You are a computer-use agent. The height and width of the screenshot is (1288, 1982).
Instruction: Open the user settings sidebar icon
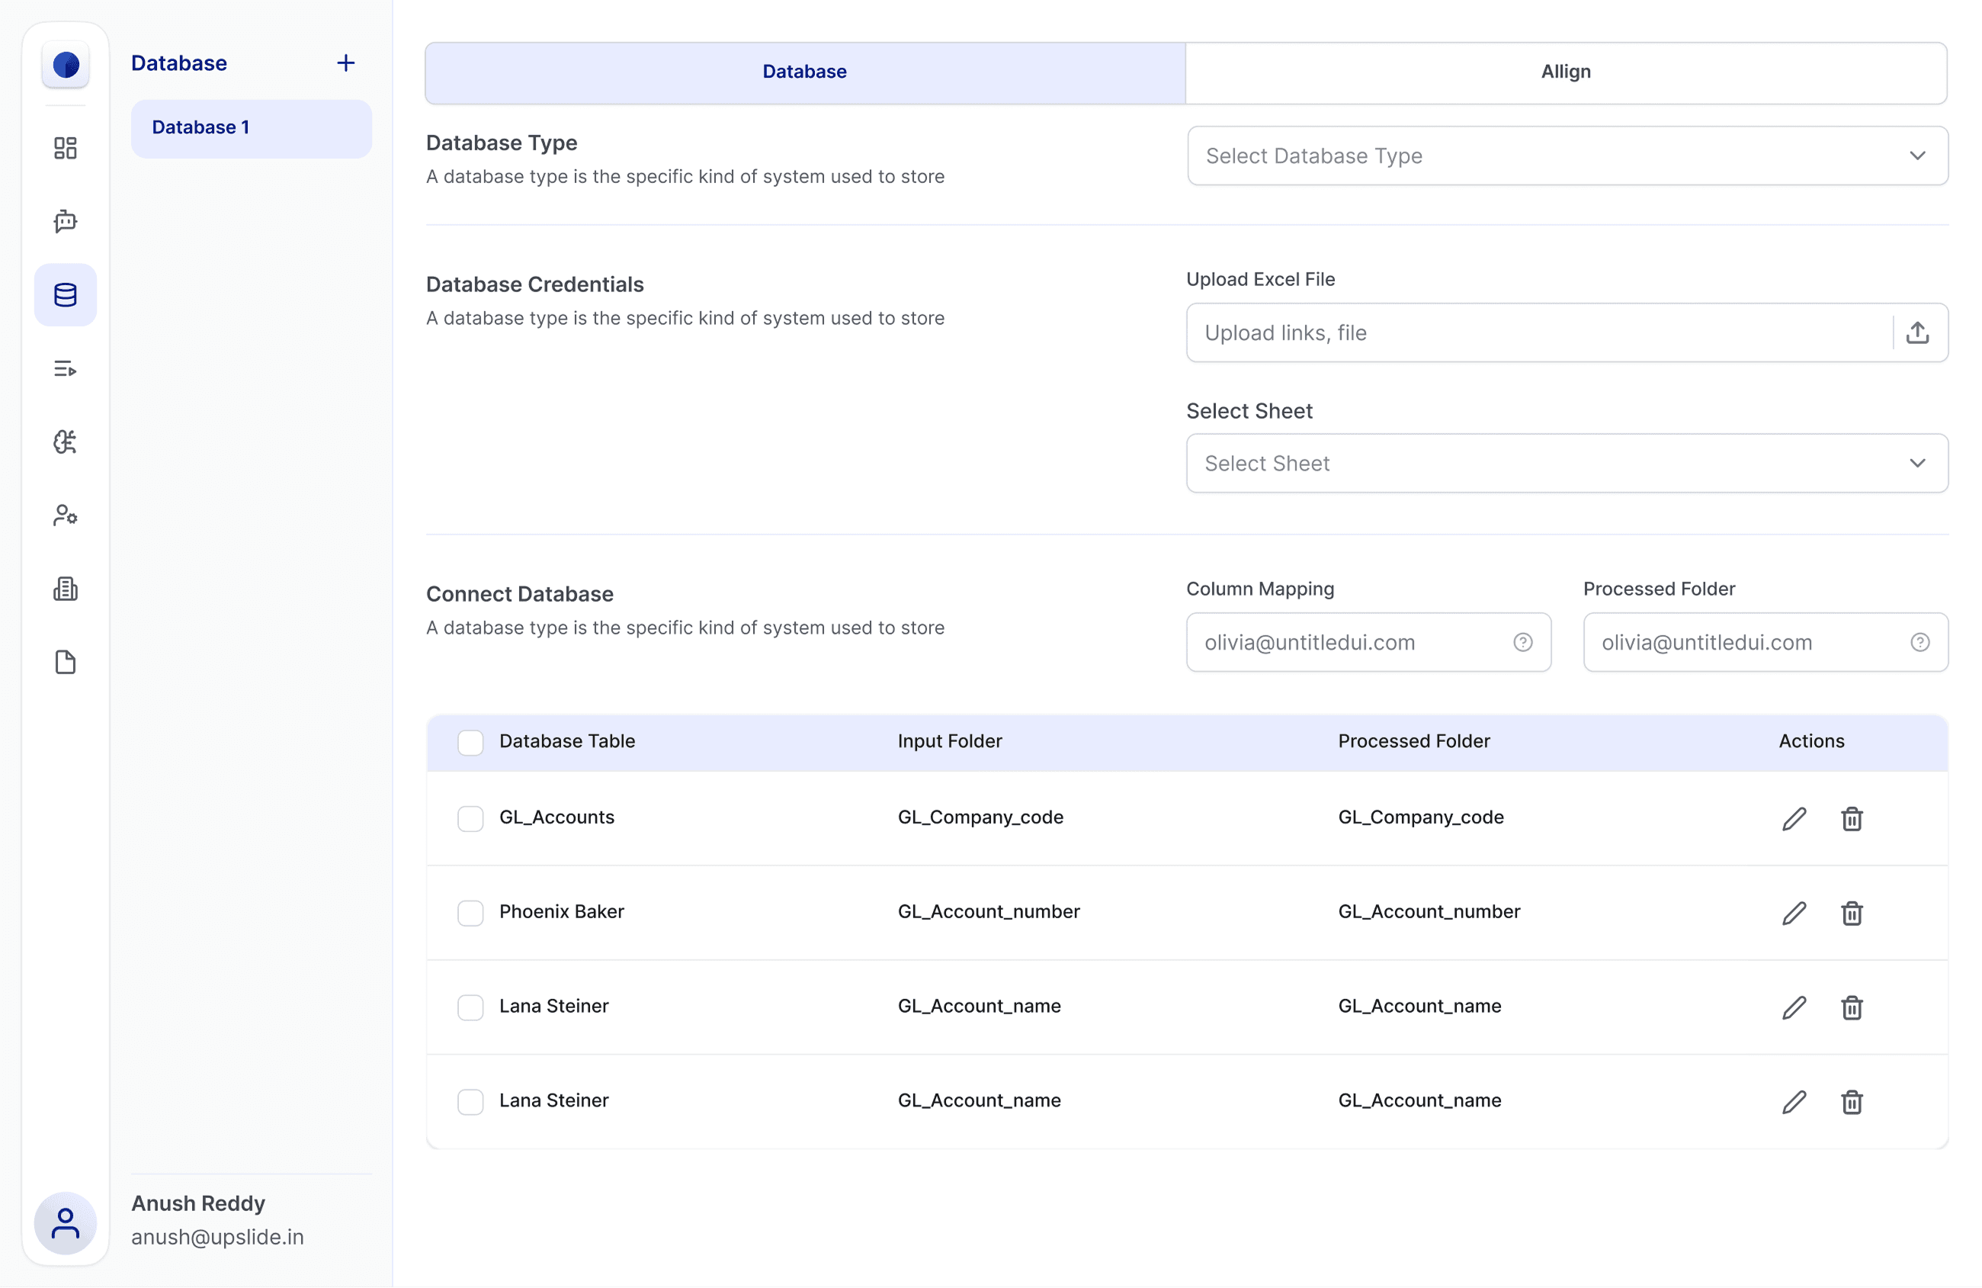coord(65,516)
